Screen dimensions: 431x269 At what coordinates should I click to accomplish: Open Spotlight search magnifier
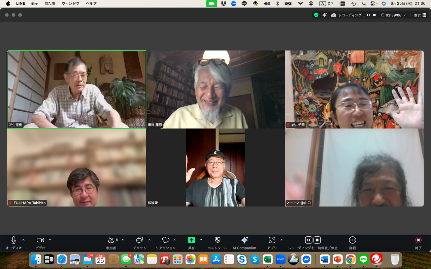point(364,3)
